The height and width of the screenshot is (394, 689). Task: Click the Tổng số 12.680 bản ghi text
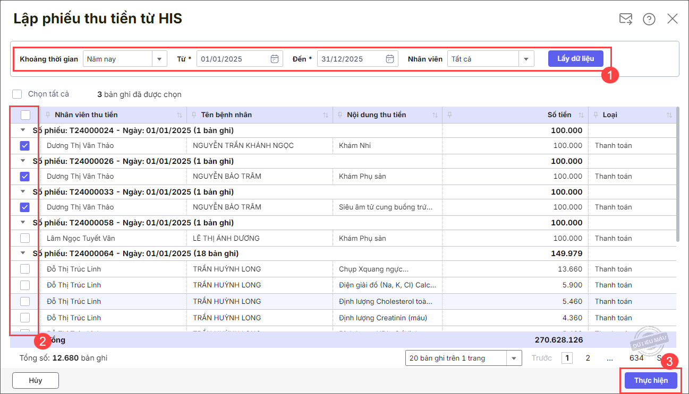[x=64, y=358]
